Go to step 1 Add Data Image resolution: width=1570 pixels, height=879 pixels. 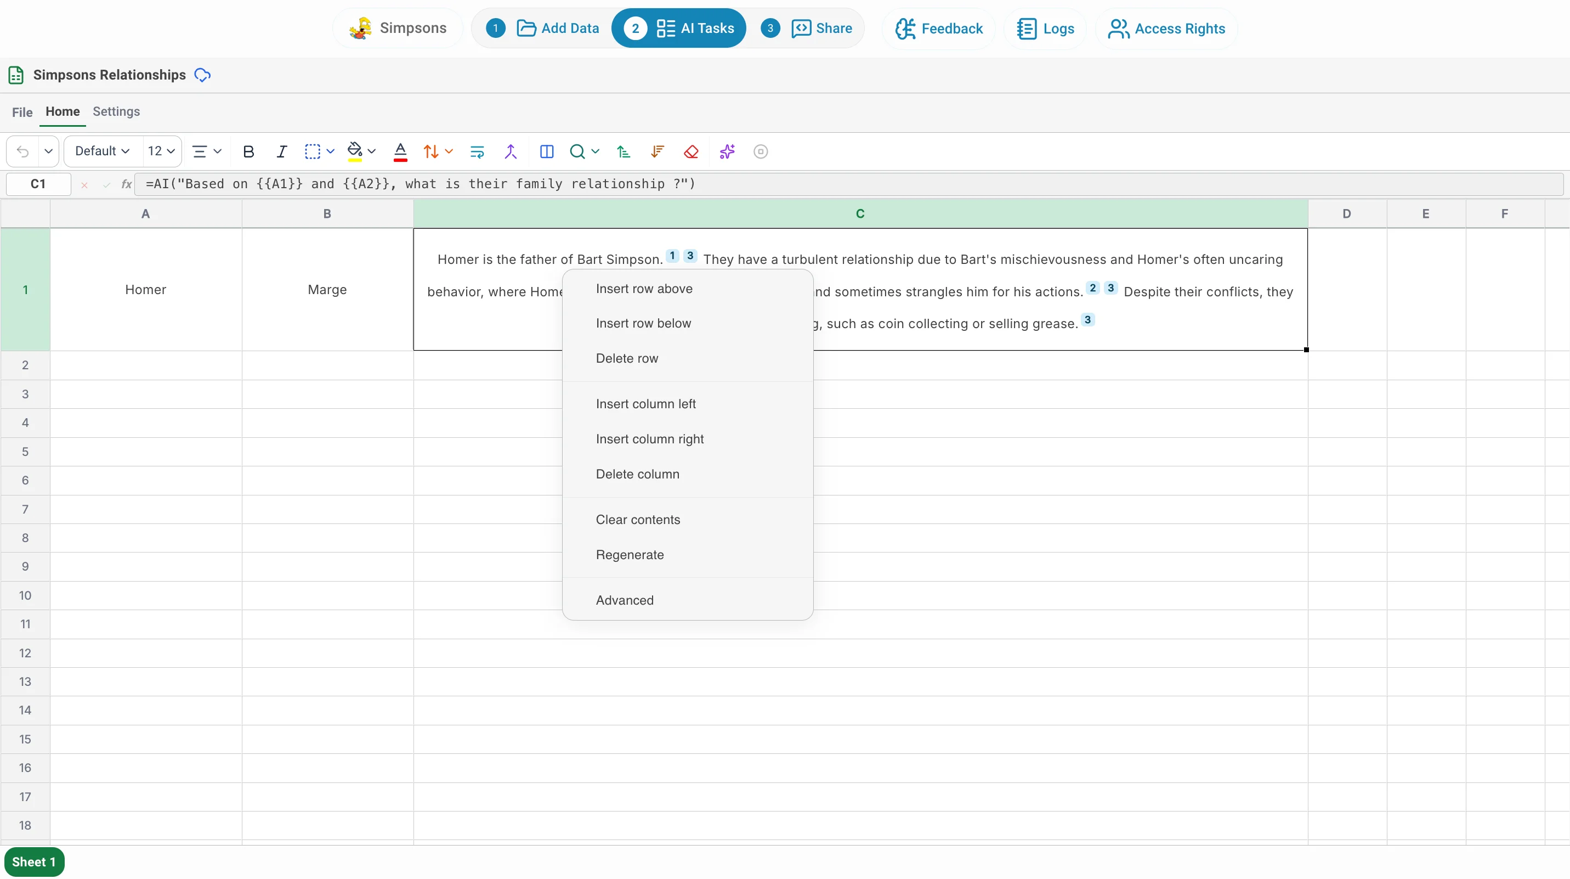[x=542, y=28]
